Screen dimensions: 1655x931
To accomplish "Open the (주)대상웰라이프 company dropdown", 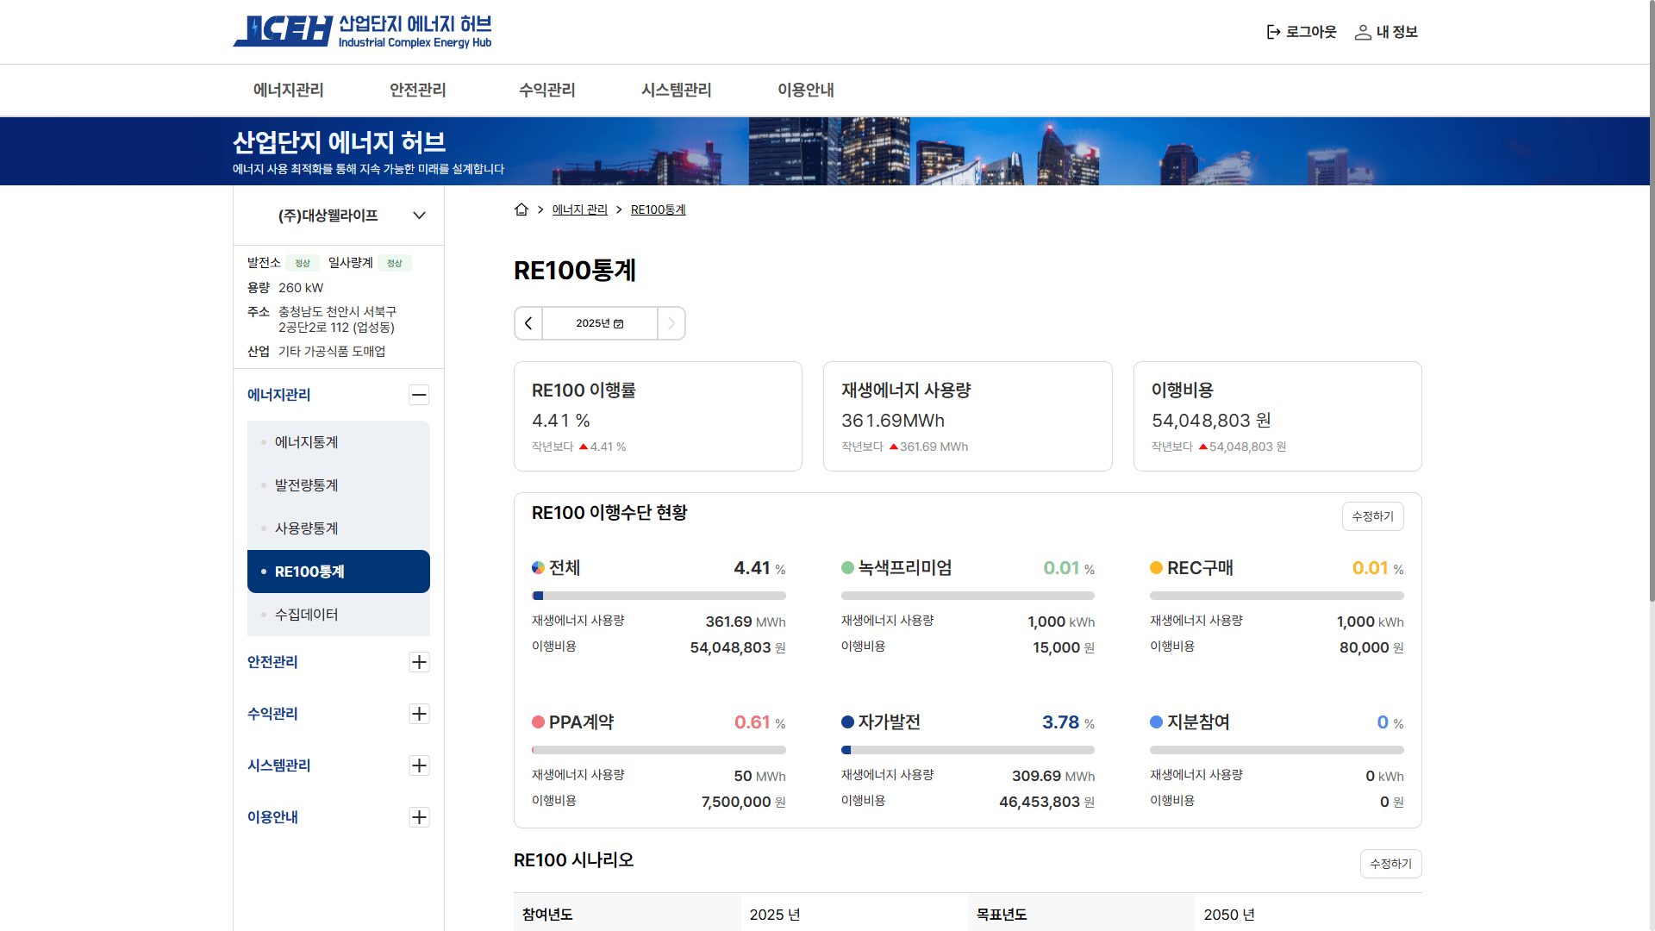I will tap(419, 216).
